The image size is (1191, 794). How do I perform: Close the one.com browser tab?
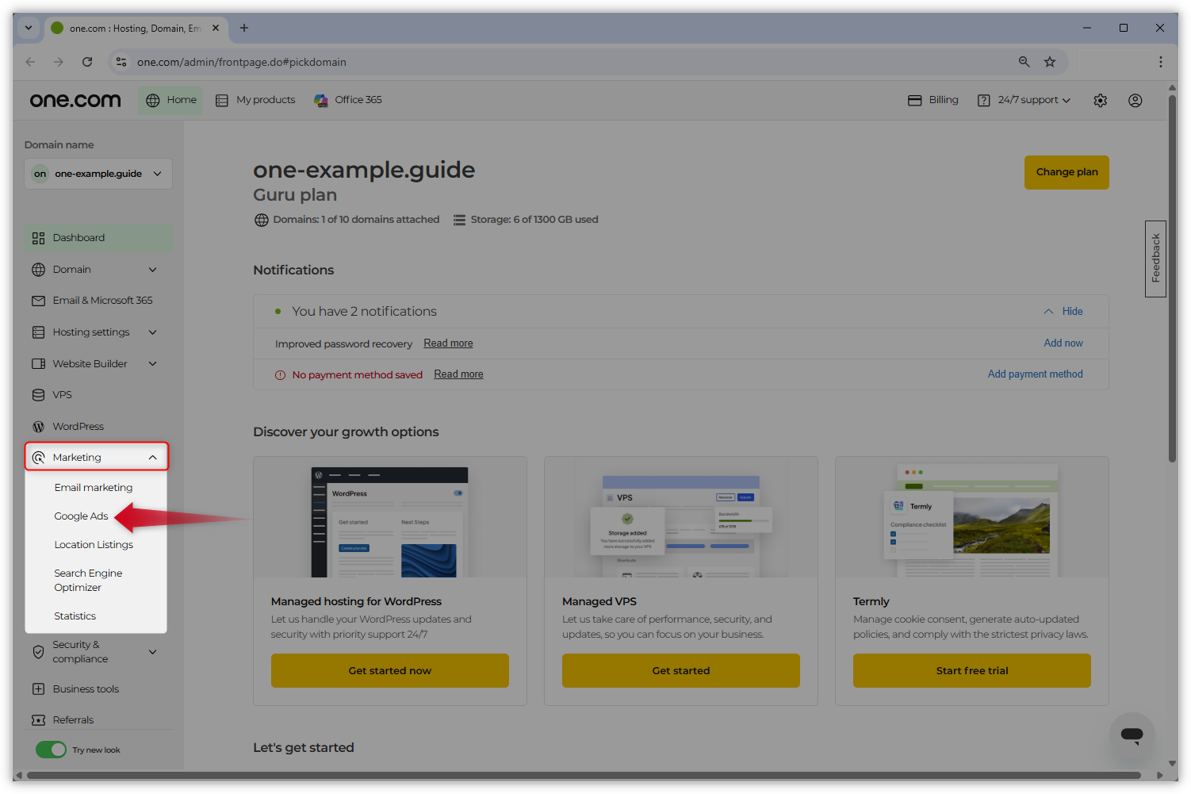coord(216,28)
